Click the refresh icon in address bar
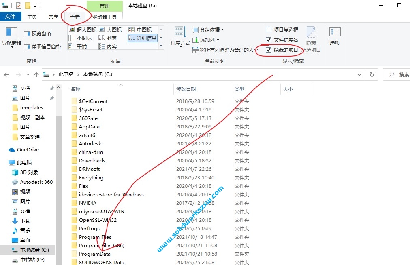 click(x=372, y=74)
